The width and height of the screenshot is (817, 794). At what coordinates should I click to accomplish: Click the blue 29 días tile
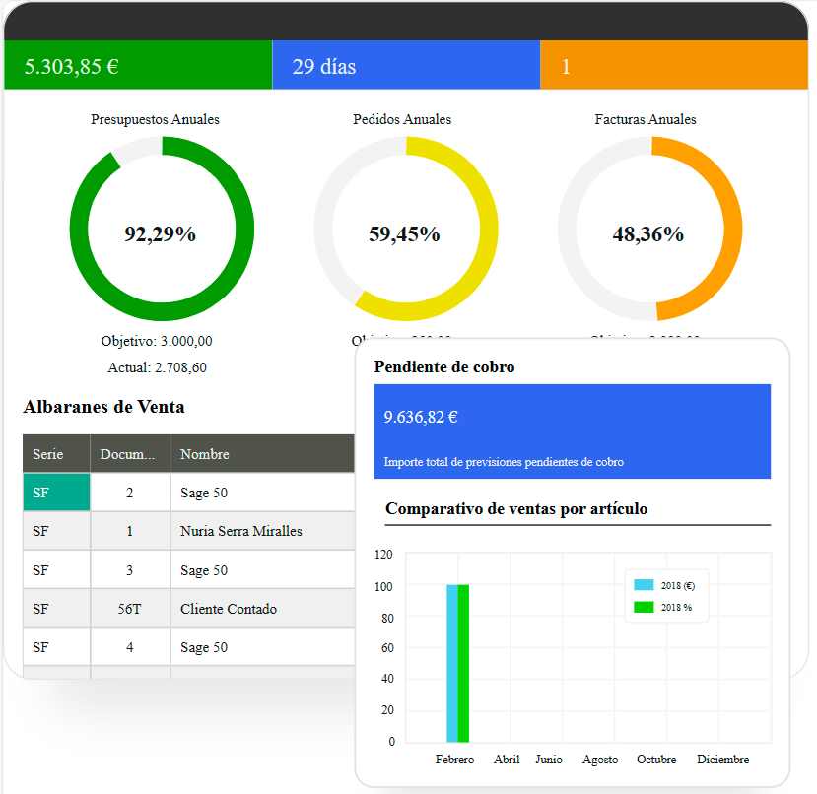[406, 65]
